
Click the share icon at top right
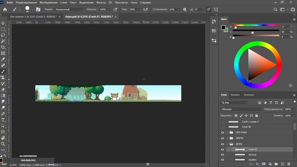tap(293, 9)
